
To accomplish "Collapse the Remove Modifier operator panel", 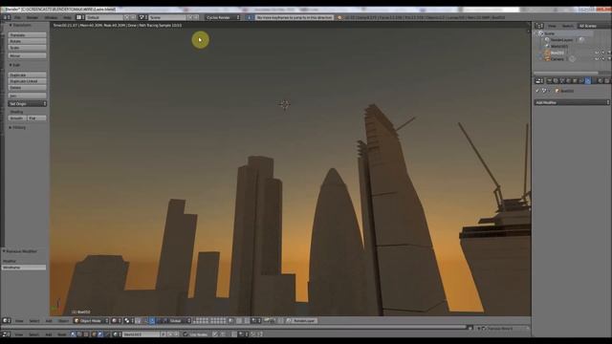I will pos(20,251).
